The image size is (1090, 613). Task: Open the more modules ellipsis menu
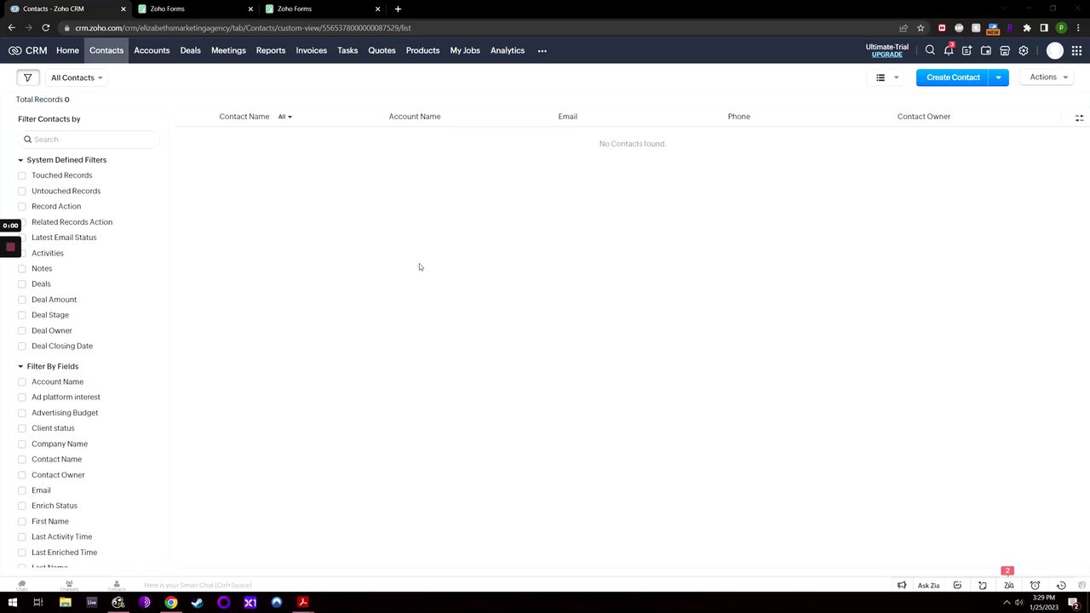[x=542, y=50]
